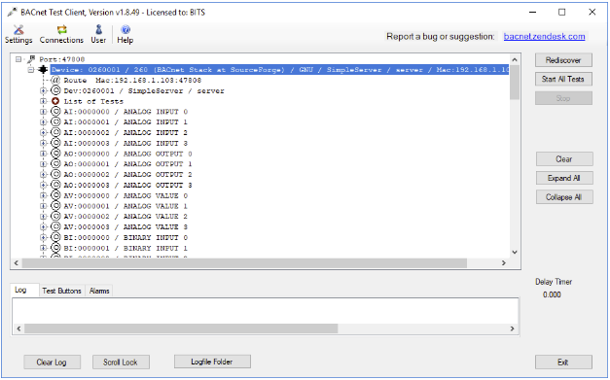Click the red List of Tests icon
Viewport: 610px width, 380px height.
(55, 101)
